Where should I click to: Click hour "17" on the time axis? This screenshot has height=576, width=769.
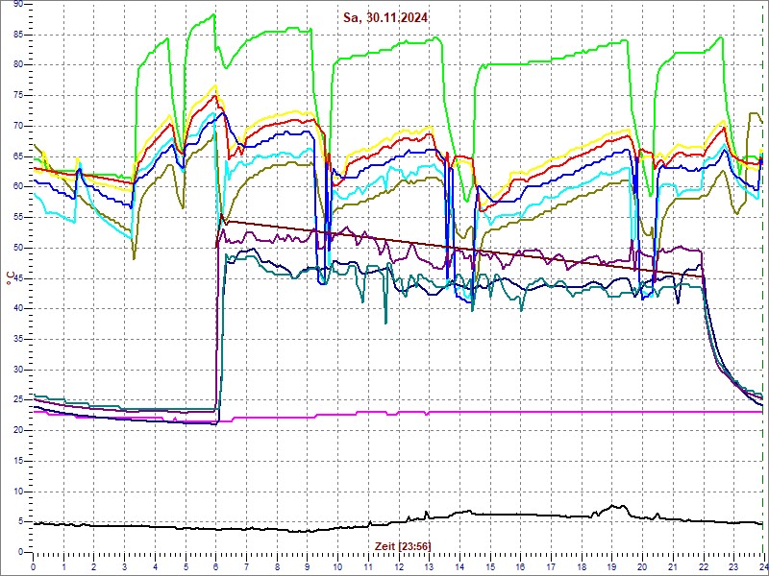[x=551, y=566]
